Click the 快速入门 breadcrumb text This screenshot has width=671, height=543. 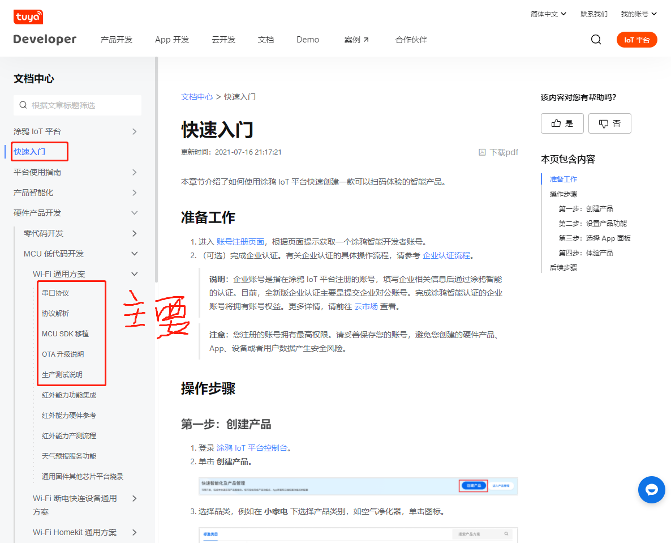[x=240, y=97]
